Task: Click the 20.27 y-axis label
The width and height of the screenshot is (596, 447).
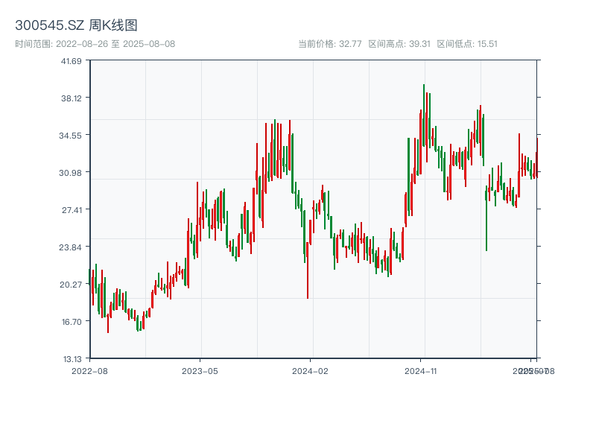Action: click(71, 285)
